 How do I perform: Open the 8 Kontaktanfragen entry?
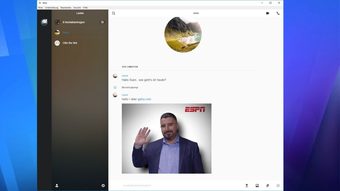coord(74,22)
